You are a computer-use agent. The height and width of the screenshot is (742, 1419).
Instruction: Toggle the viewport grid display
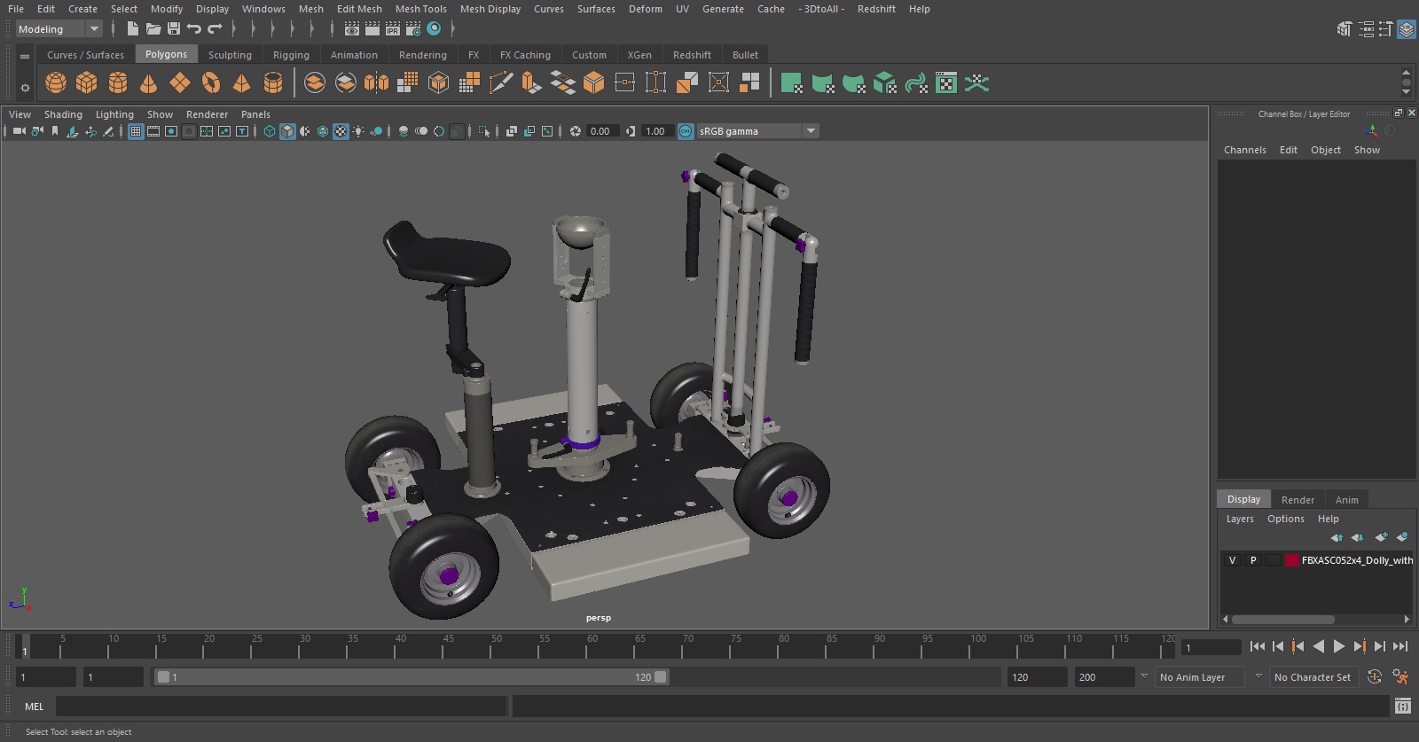[136, 131]
